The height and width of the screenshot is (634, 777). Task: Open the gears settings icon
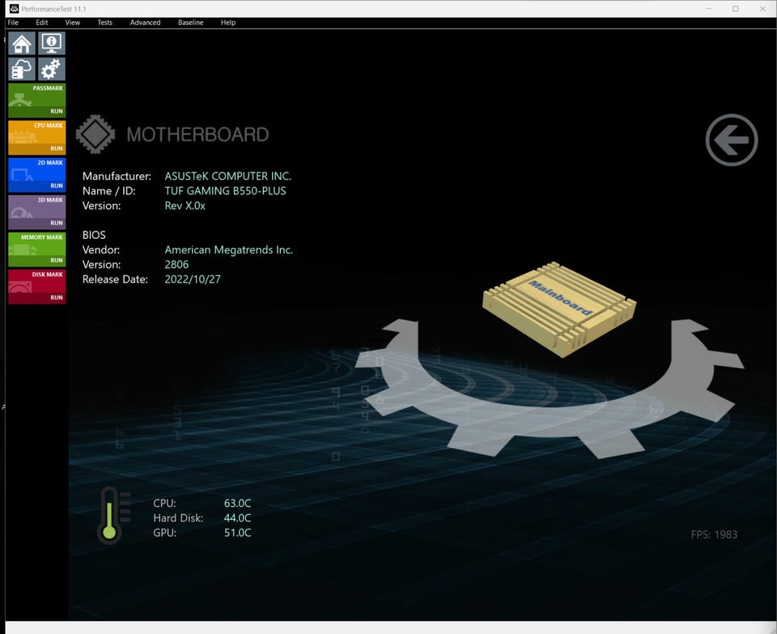tap(52, 69)
